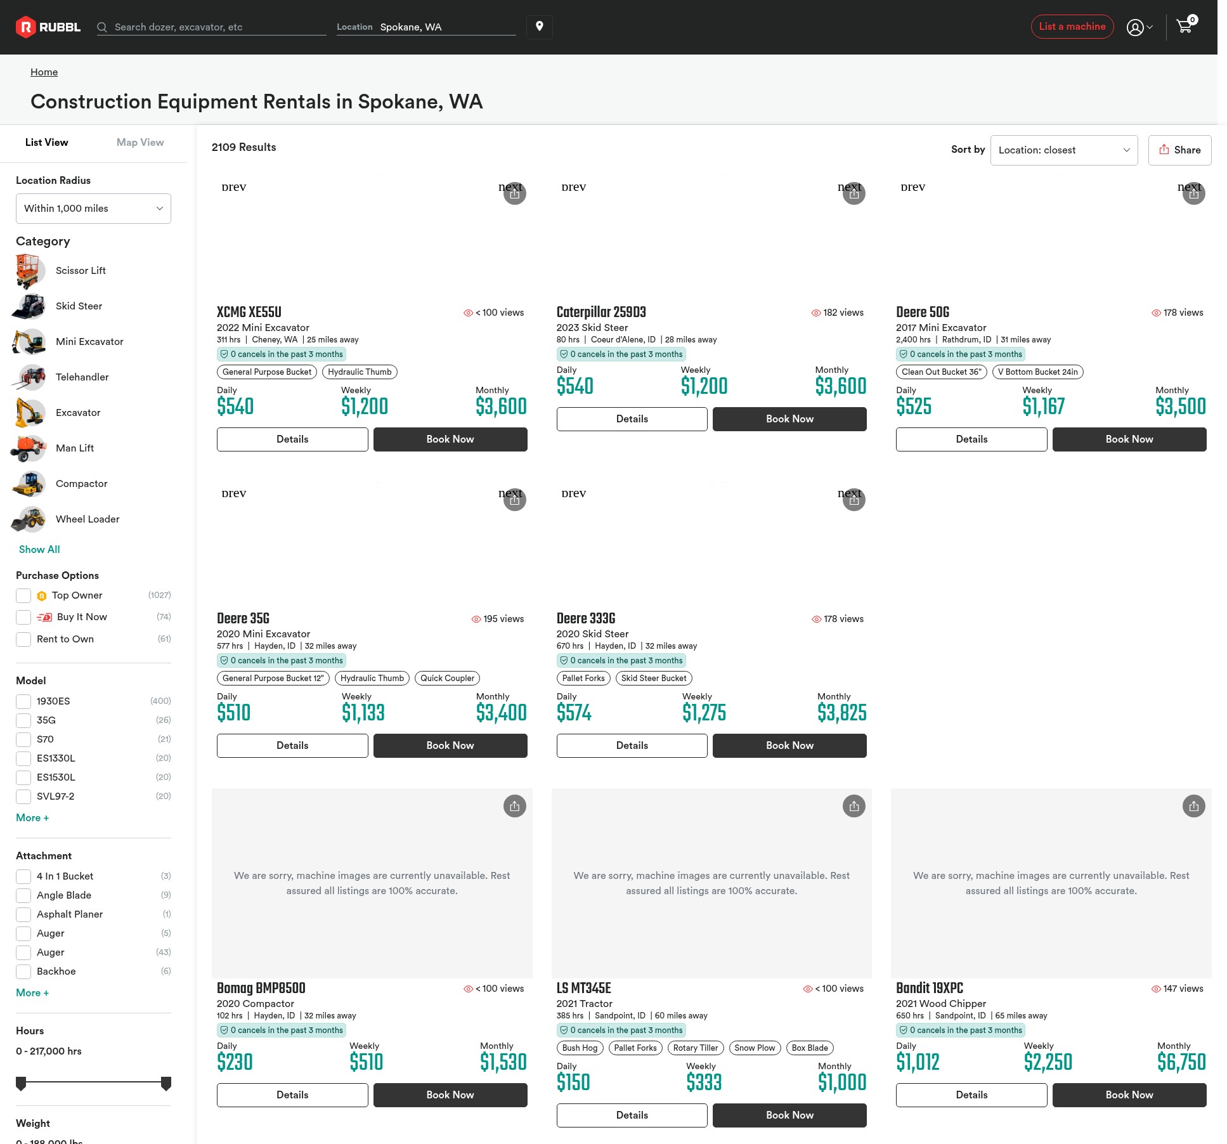Click the List a machine button
Screen dimensions: 1227x1144
(x=1072, y=27)
